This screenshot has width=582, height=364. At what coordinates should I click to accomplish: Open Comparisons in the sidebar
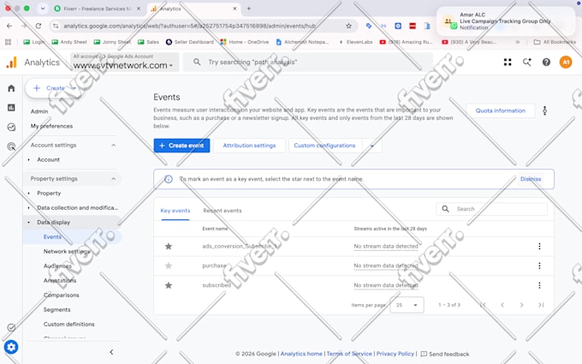[x=62, y=295]
